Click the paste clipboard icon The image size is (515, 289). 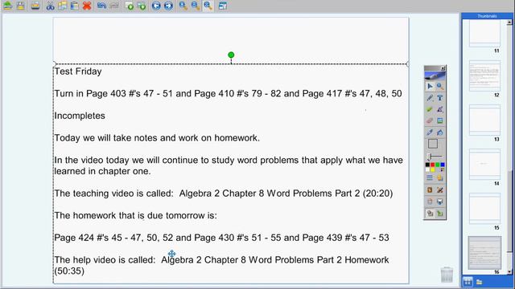pyautogui.click(x=75, y=6)
